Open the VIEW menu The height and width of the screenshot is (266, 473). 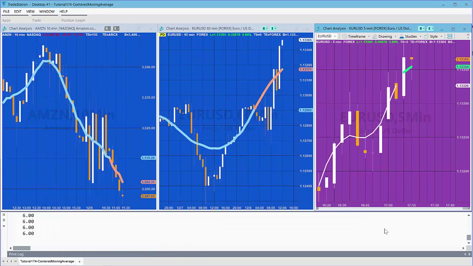point(30,11)
